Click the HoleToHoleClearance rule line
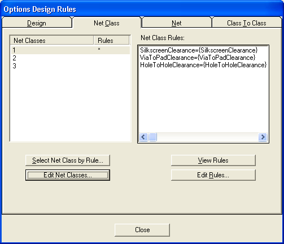Screen dimensions: 284x244 click(203, 65)
